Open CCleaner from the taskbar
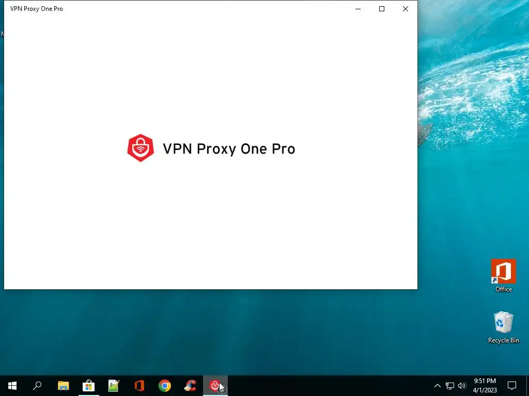Screen dimensions: 529x396 pos(190,386)
